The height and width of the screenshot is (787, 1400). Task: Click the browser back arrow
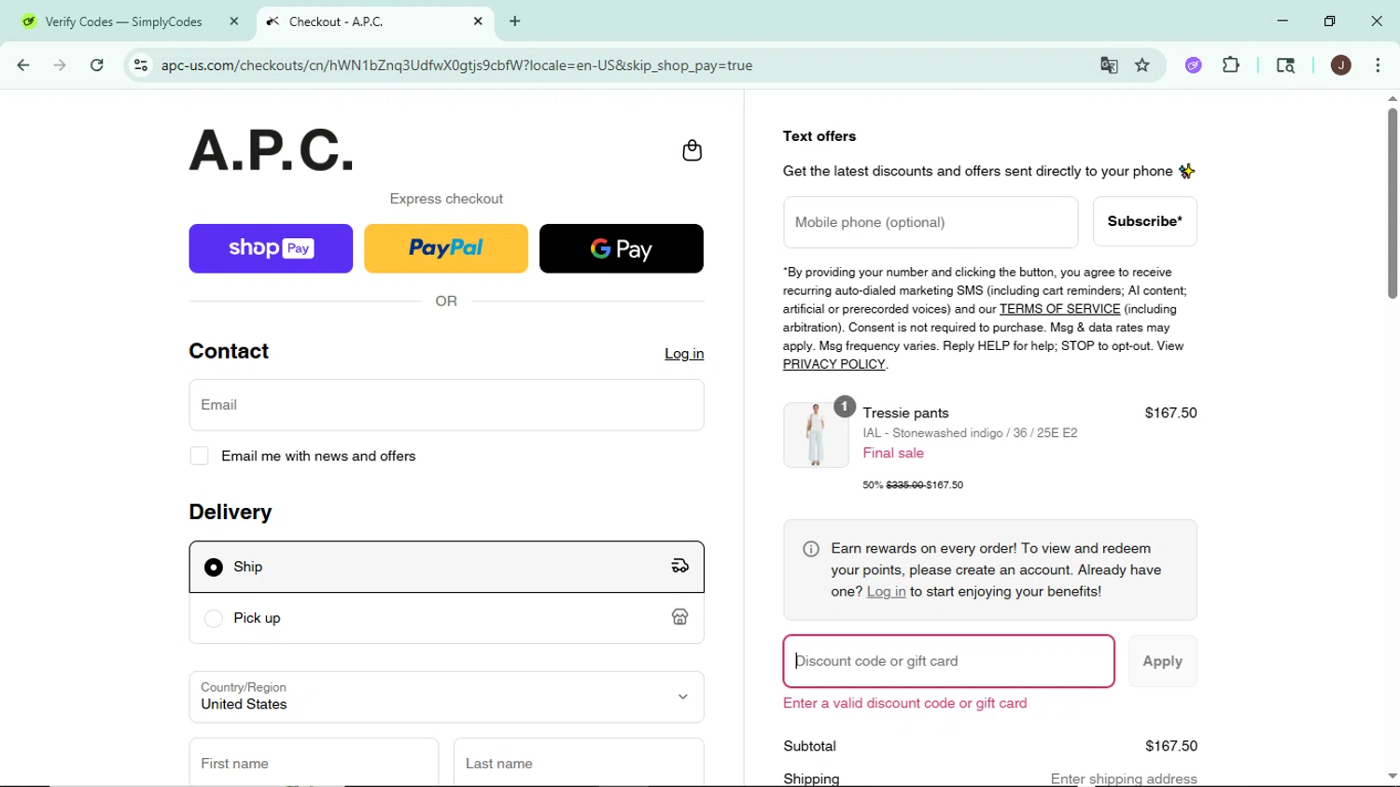(23, 65)
